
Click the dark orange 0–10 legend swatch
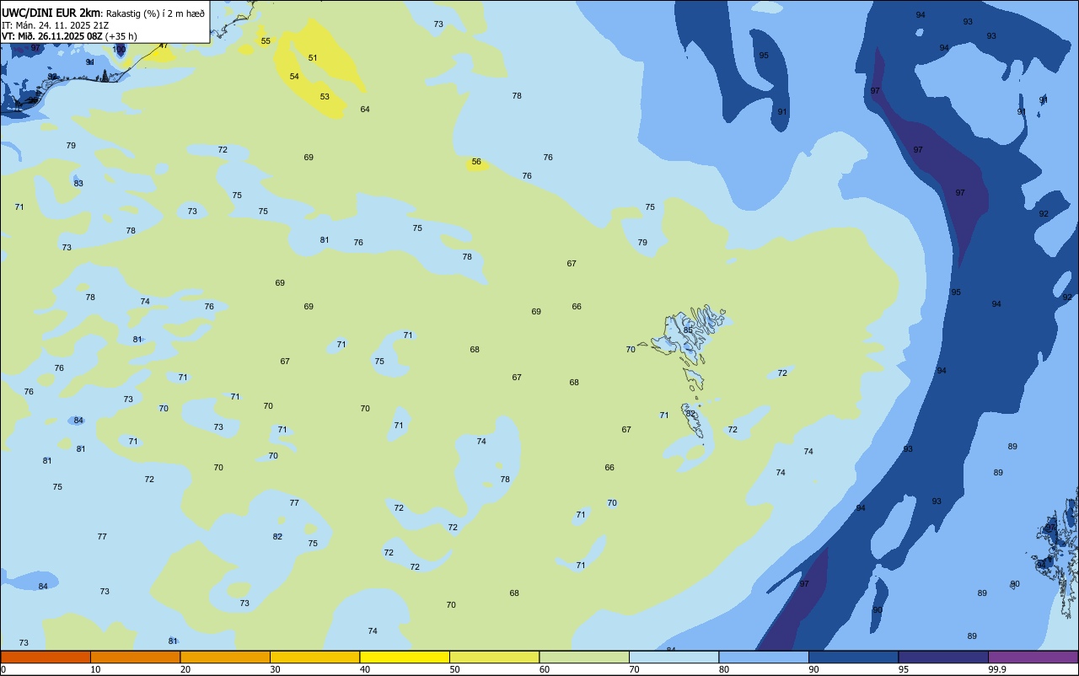pos(46,657)
